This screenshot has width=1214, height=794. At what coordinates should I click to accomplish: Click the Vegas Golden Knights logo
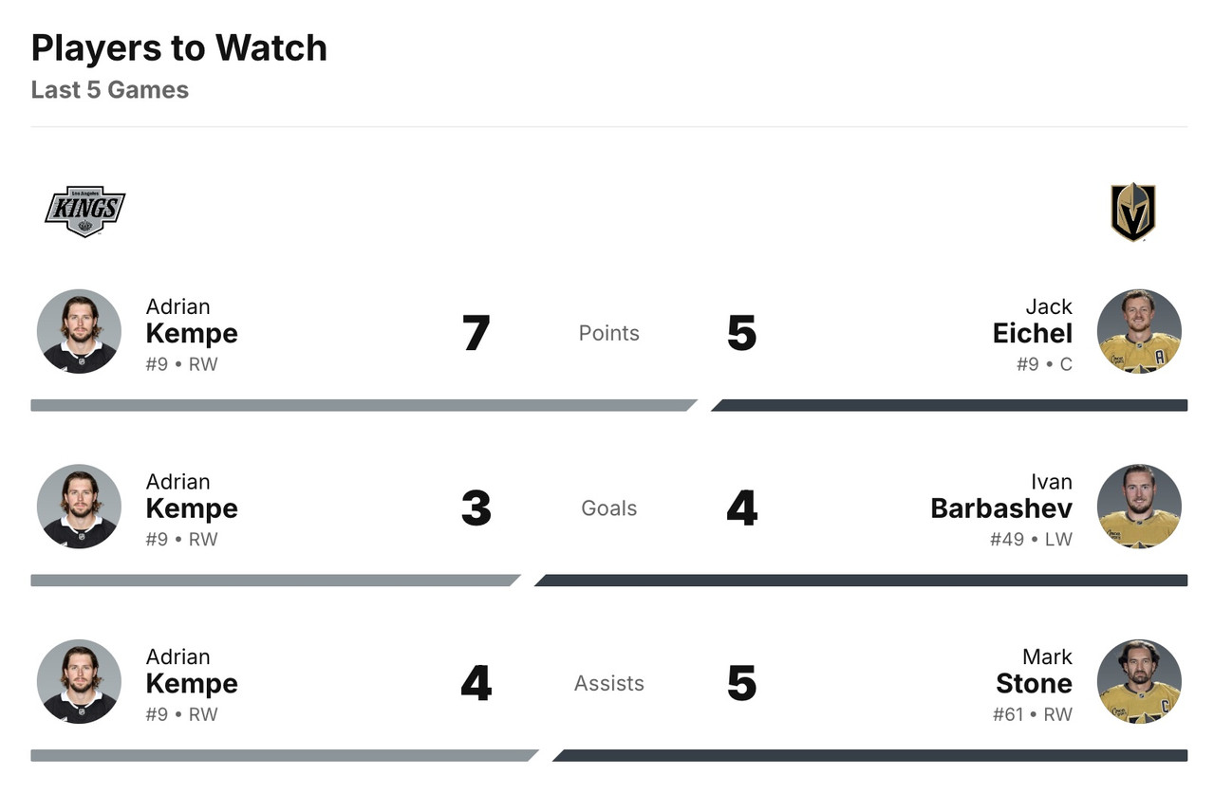[x=1132, y=212]
